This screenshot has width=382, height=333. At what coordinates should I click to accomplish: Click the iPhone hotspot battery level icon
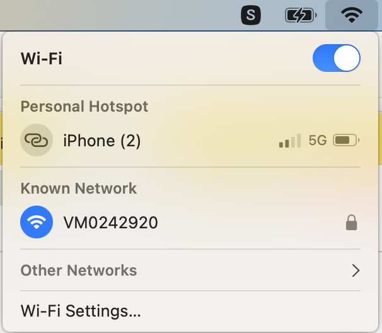346,140
